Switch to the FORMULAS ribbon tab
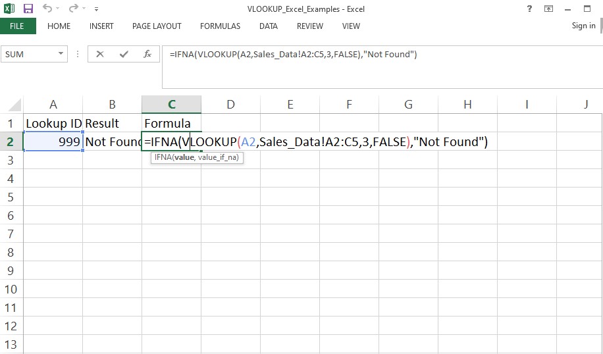This screenshot has width=603, height=354. point(220,26)
